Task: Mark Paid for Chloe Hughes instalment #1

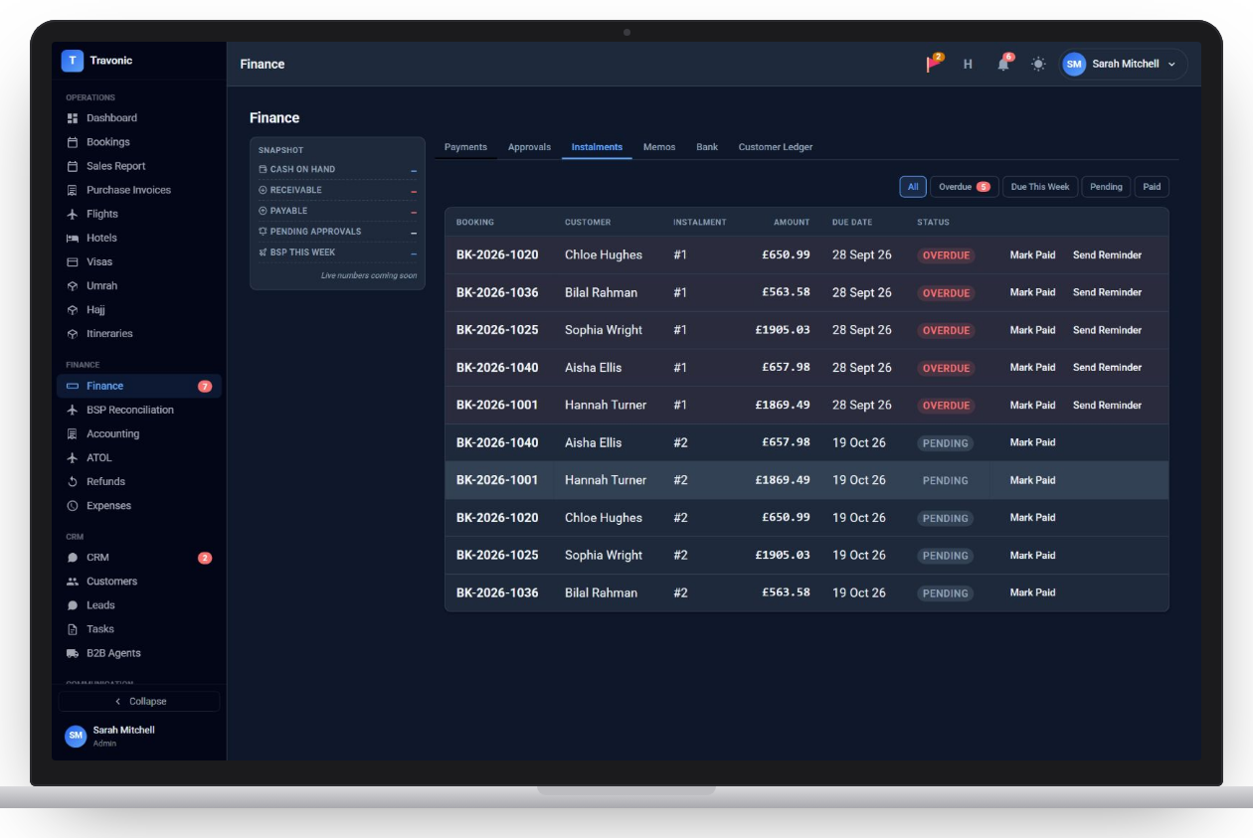Action: [x=1032, y=255]
